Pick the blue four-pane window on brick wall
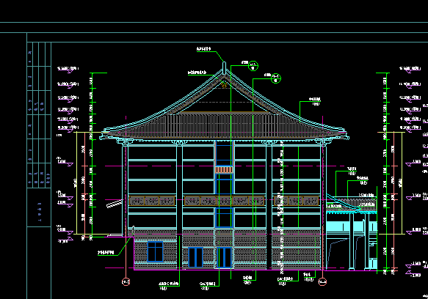 tap(156, 251)
